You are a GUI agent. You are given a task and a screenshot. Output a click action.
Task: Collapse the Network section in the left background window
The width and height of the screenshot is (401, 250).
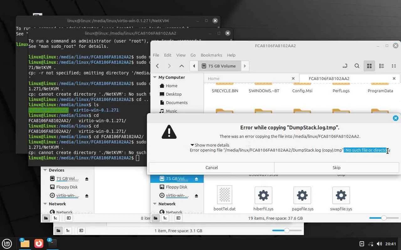click(x=45, y=204)
